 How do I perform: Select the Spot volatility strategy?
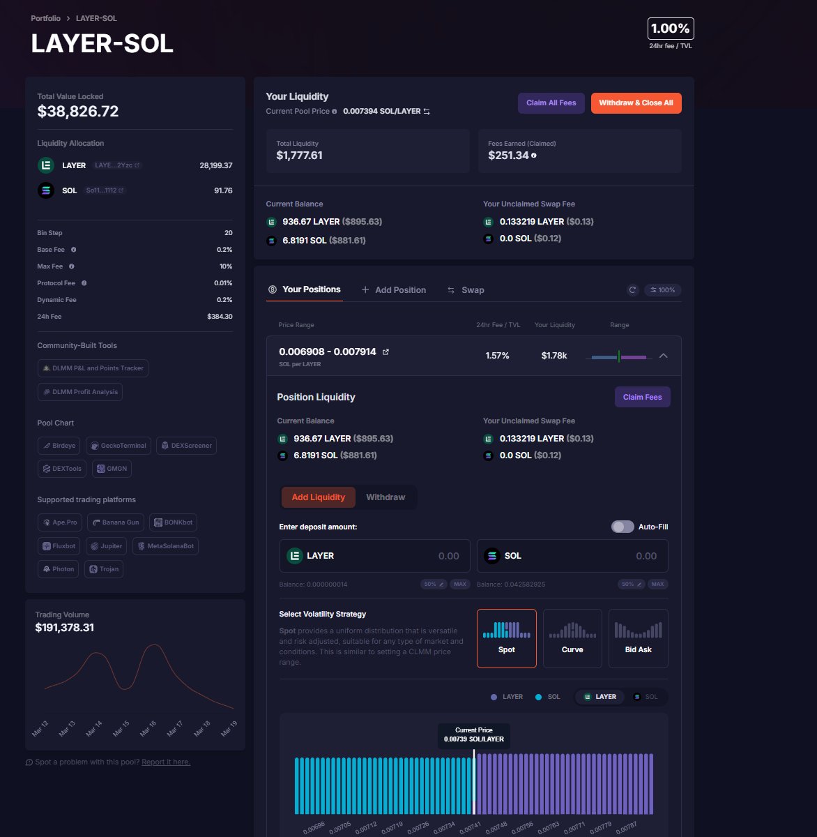tap(507, 638)
